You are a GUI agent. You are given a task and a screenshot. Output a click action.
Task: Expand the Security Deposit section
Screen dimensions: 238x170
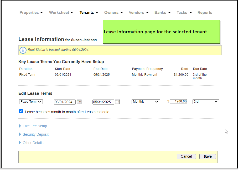[35, 134]
